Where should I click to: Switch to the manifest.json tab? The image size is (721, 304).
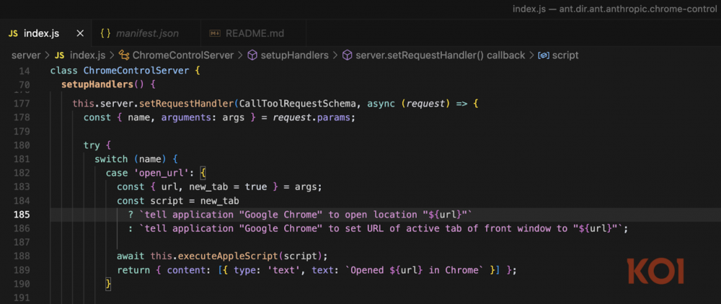pos(147,34)
